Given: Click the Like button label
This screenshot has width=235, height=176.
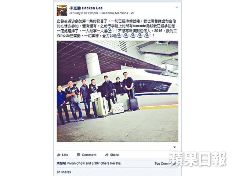Looking at the screenshot, I should tap(65, 155).
